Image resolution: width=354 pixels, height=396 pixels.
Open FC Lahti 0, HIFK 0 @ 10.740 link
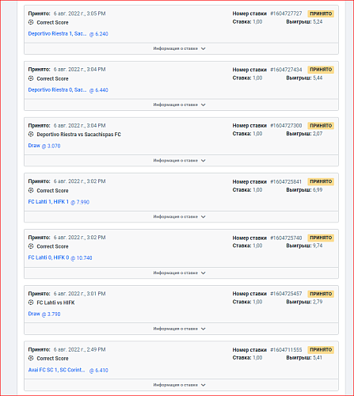(60, 257)
